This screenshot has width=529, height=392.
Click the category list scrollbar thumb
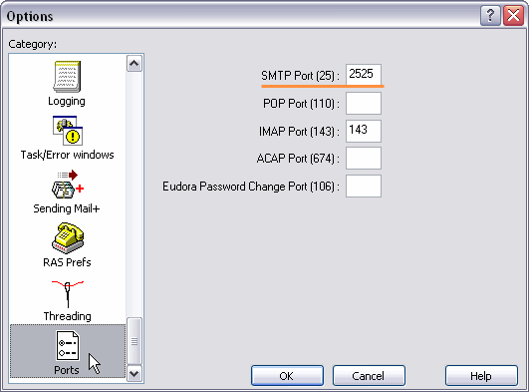134,341
